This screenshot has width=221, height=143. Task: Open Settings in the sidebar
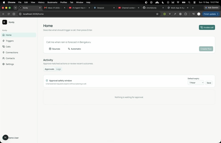(x=18, y=64)
